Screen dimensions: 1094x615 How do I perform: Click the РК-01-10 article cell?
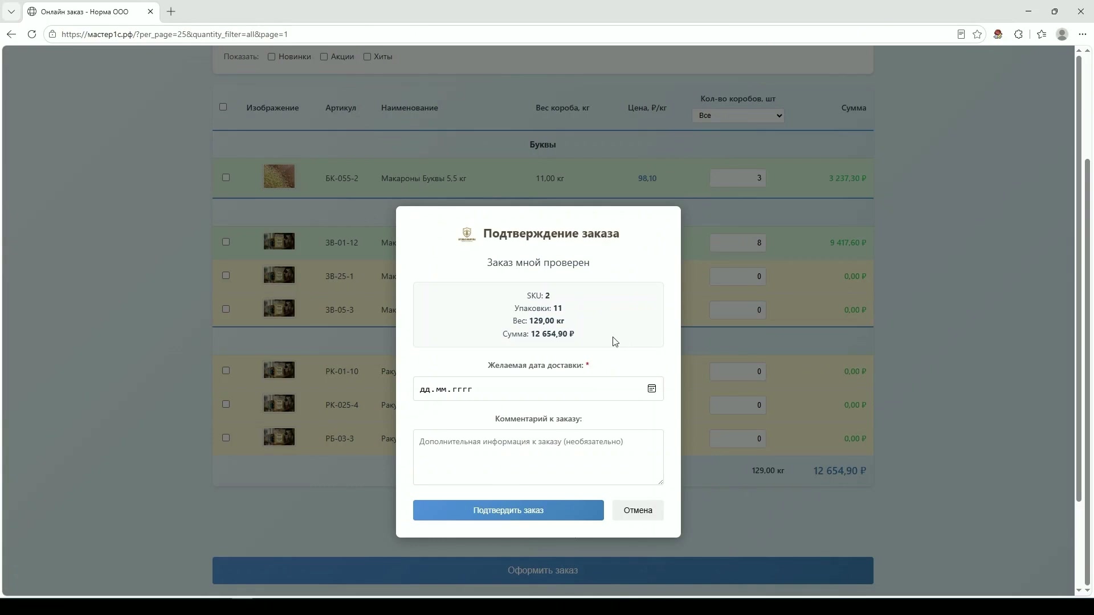point(342,371)
